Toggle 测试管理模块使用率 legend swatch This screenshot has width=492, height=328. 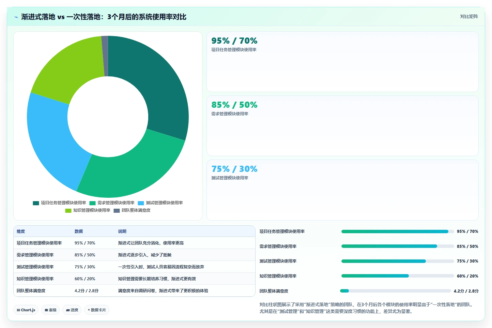coord(141,203)
